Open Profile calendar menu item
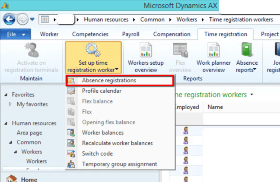Screen dimensions: 280x182 102,91
